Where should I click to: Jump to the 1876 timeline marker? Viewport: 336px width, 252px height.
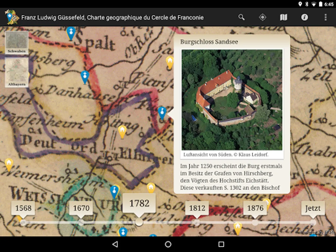coord(255,208)
